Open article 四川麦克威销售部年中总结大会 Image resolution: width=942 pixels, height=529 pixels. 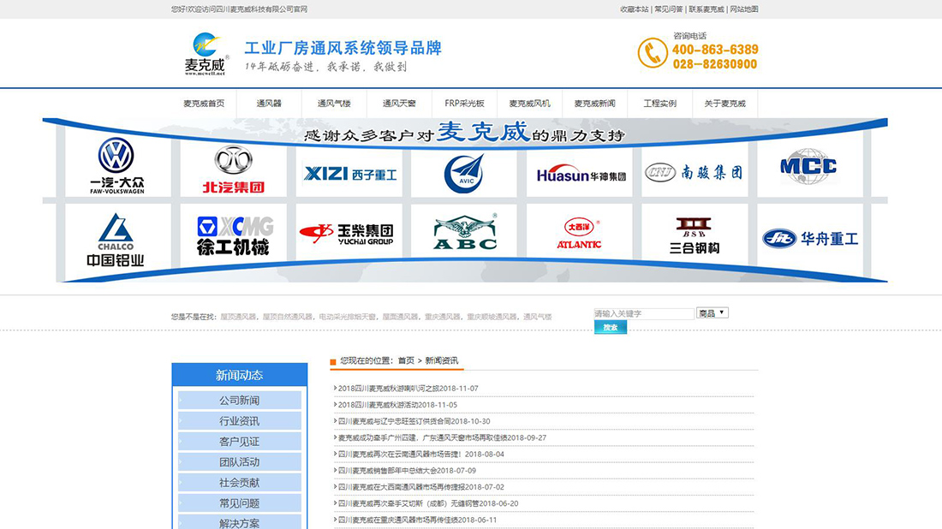coord(407,471)
